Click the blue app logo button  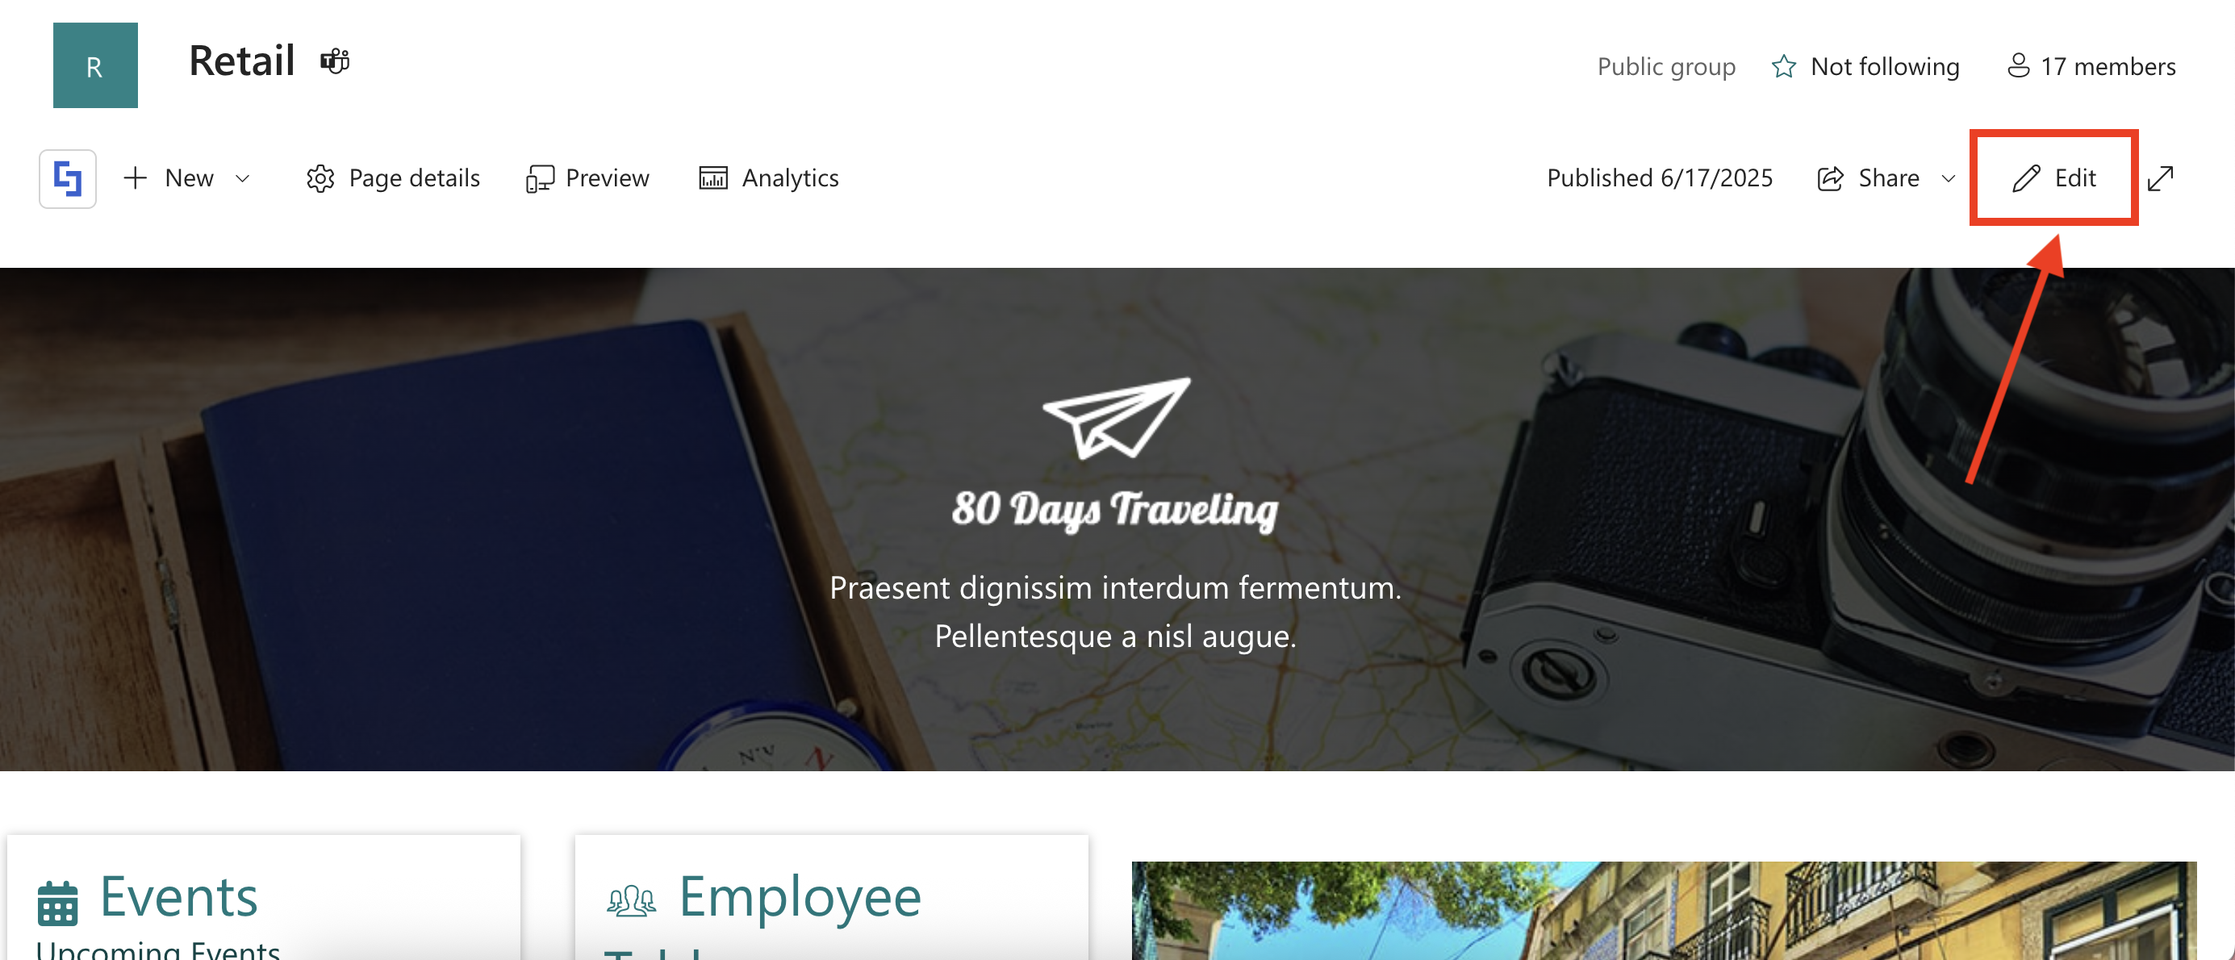coord(68,178)
